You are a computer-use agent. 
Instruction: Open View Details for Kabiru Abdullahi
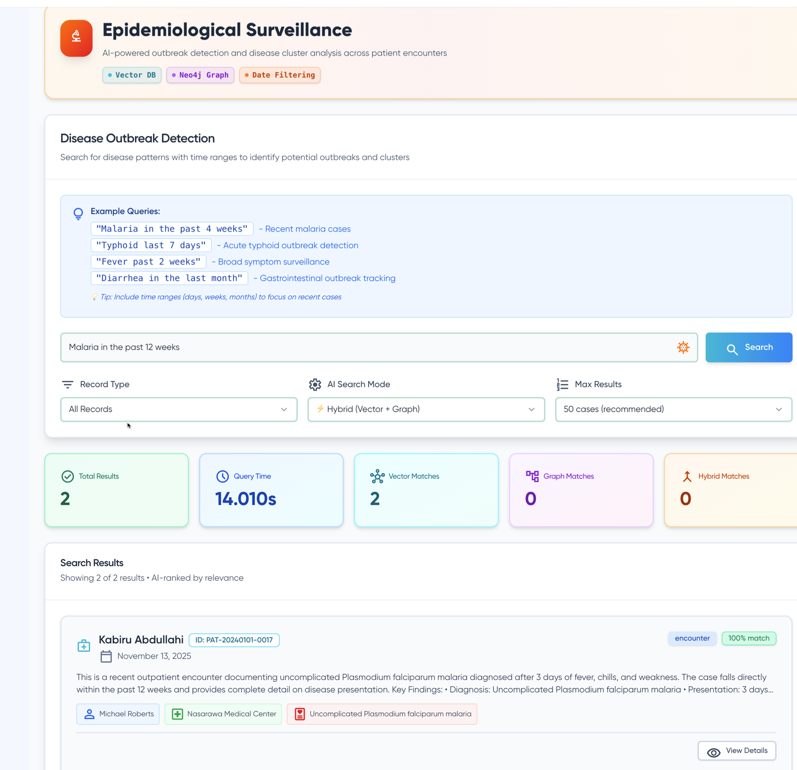[737, 751]
